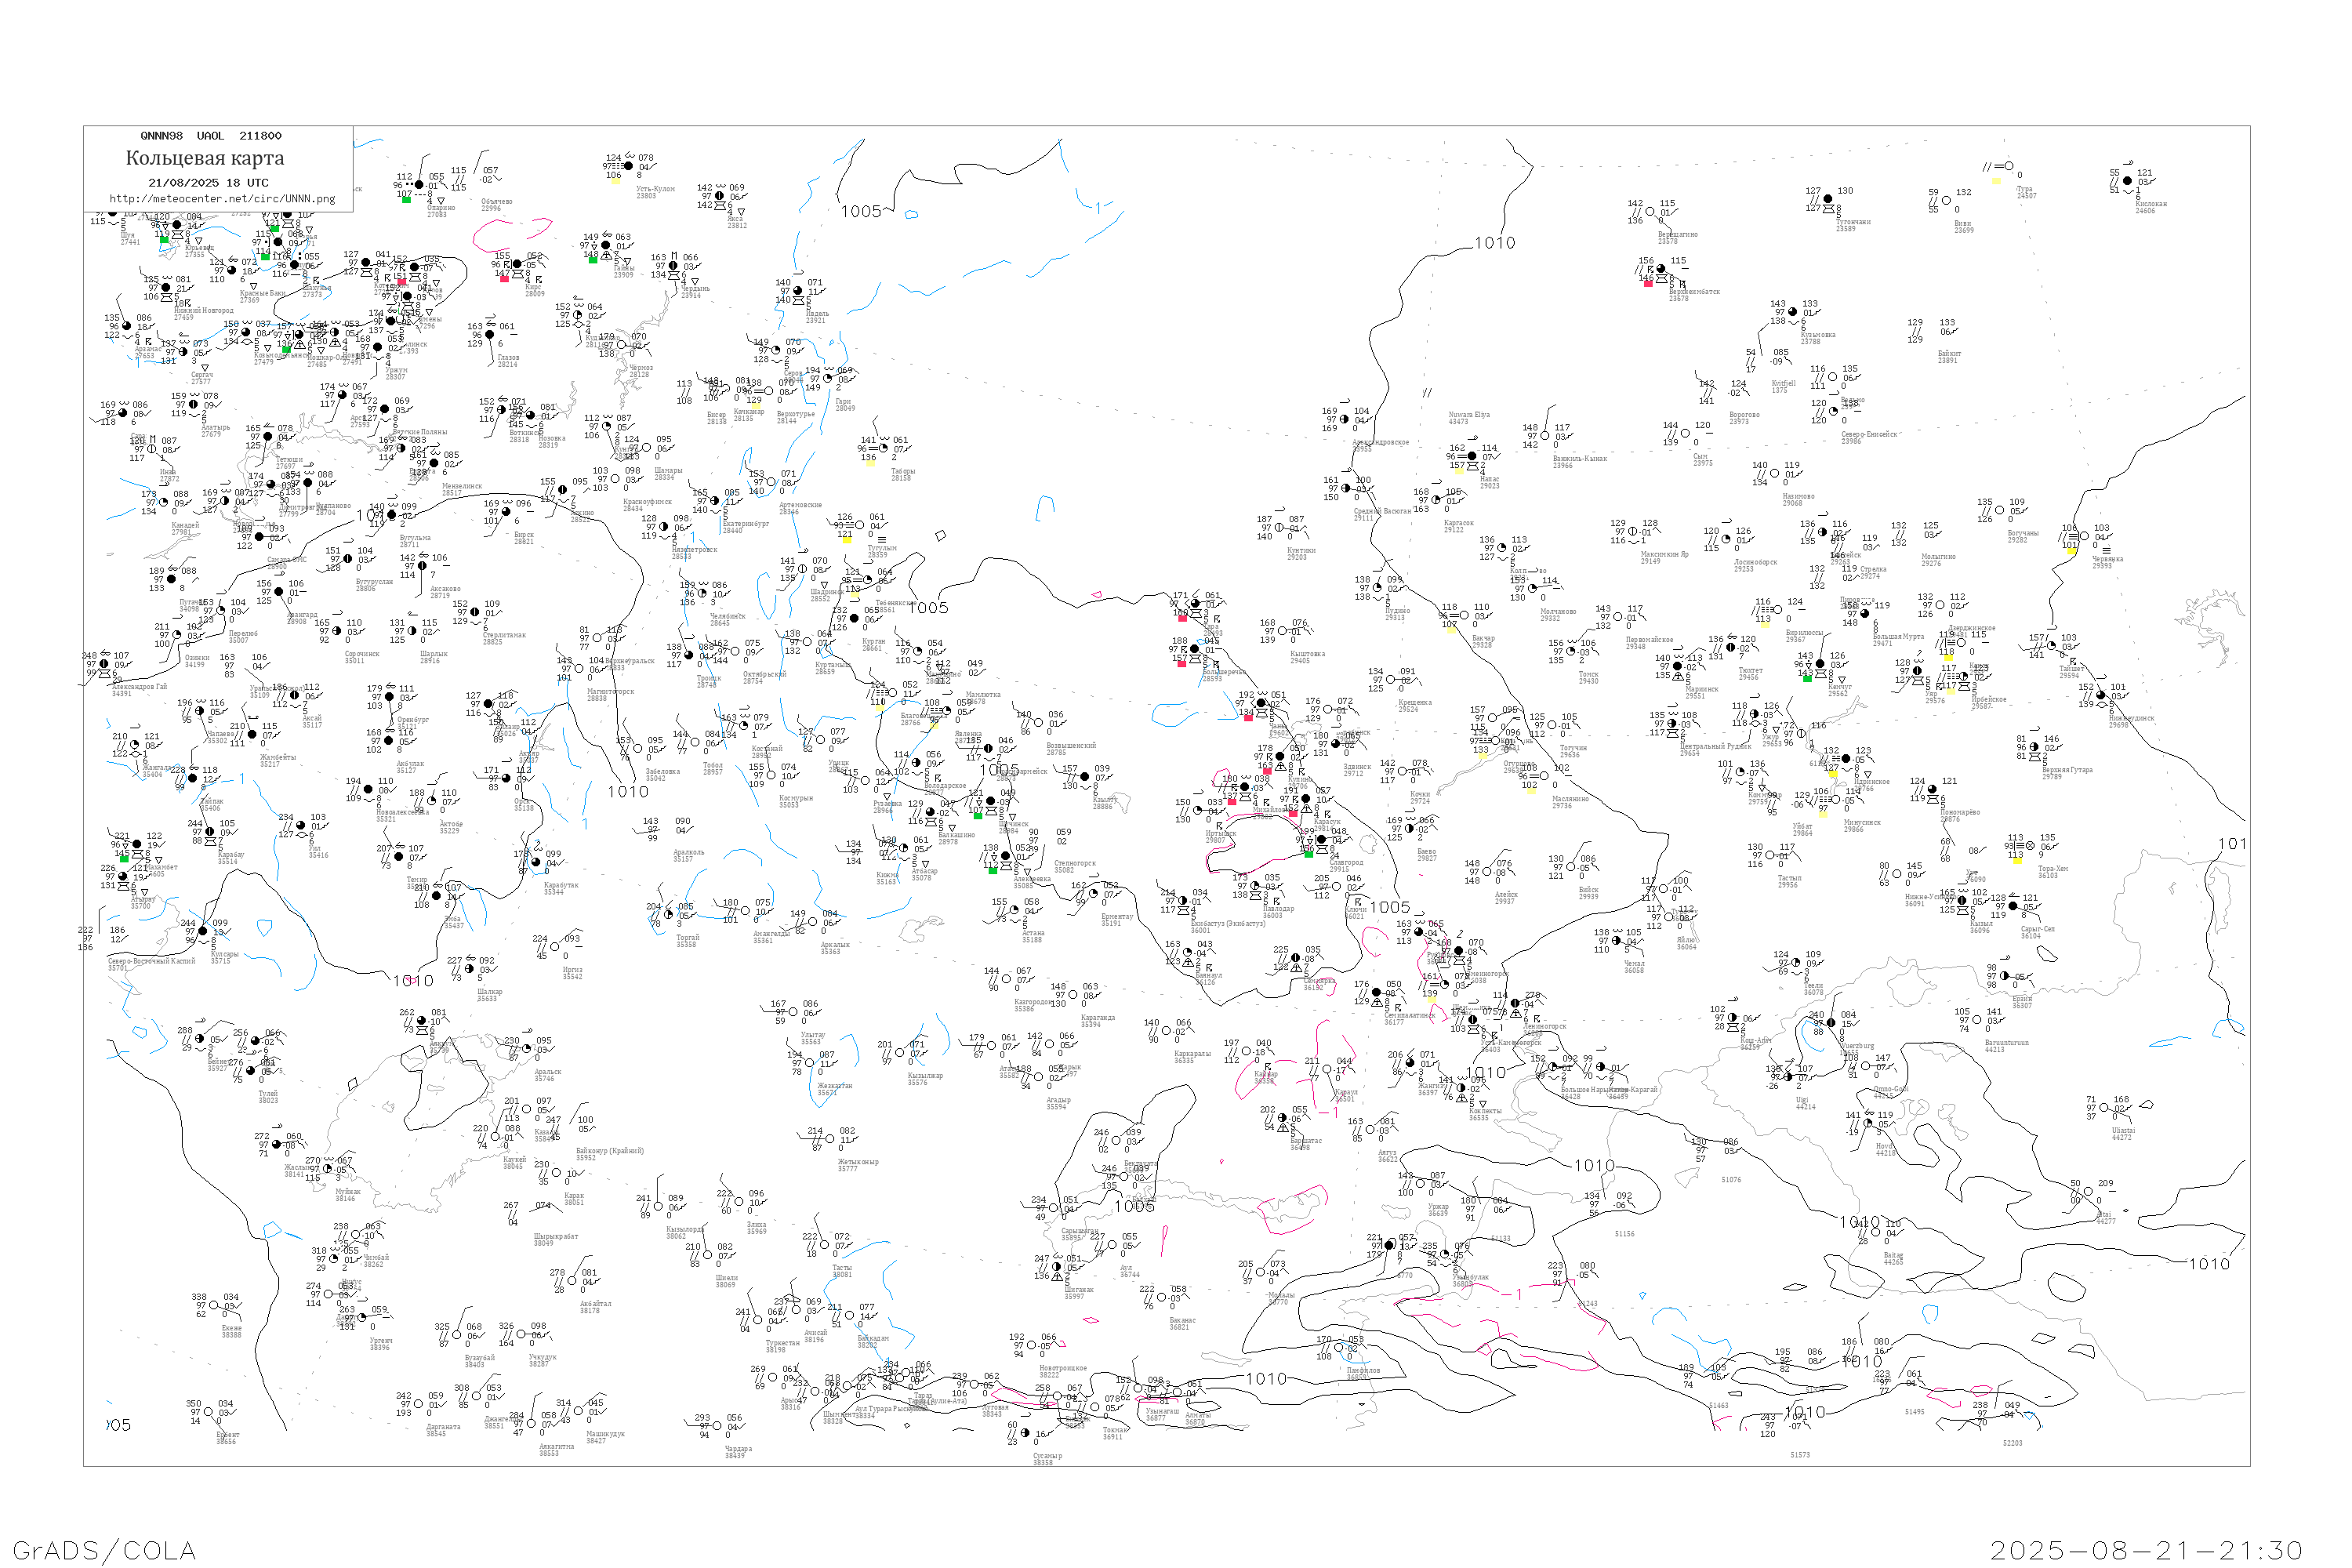Click the Кольцевая карта map title
This screenshot has width=2352, height=1568.
tap(205, 158)
